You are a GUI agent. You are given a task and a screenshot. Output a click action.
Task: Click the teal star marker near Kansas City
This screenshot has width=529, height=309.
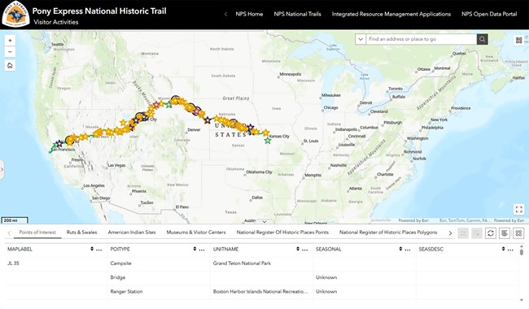pyautogui.click(x=268, y=141)
